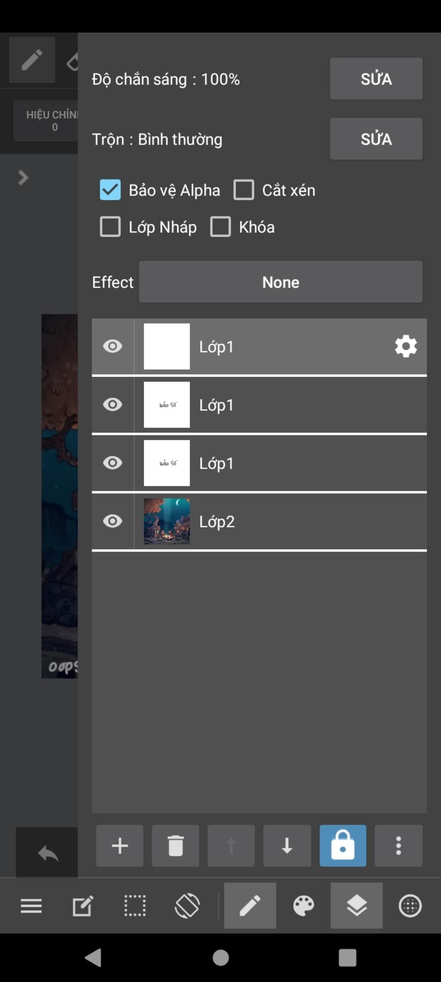Uncheck the Bảo vệ Alpha checkbox

click(110, 190)
